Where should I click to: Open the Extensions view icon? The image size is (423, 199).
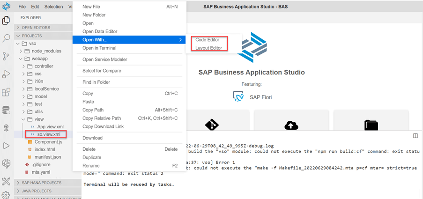click(6, 92)
